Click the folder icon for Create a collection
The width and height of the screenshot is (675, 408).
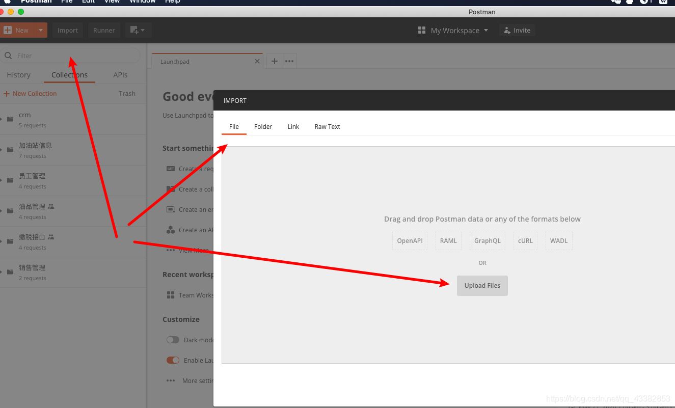[x=171, y=189]
